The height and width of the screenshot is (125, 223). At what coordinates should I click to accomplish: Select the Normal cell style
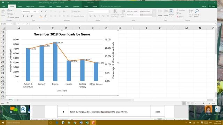[x=133, y=15]
